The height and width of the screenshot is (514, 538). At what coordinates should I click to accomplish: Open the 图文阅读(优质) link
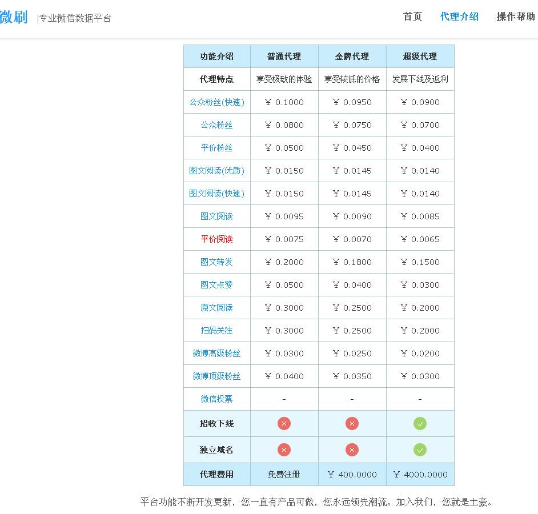click(x=216, y=170)
